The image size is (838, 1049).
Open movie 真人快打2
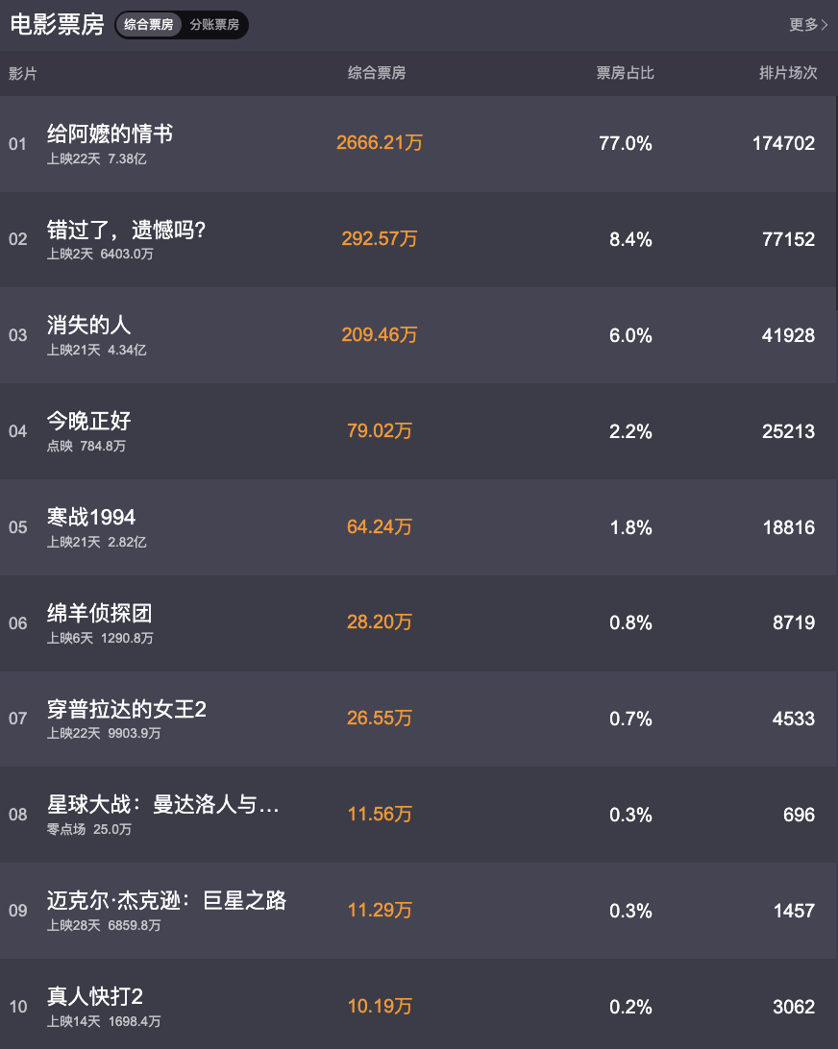(x=94, y=997)
